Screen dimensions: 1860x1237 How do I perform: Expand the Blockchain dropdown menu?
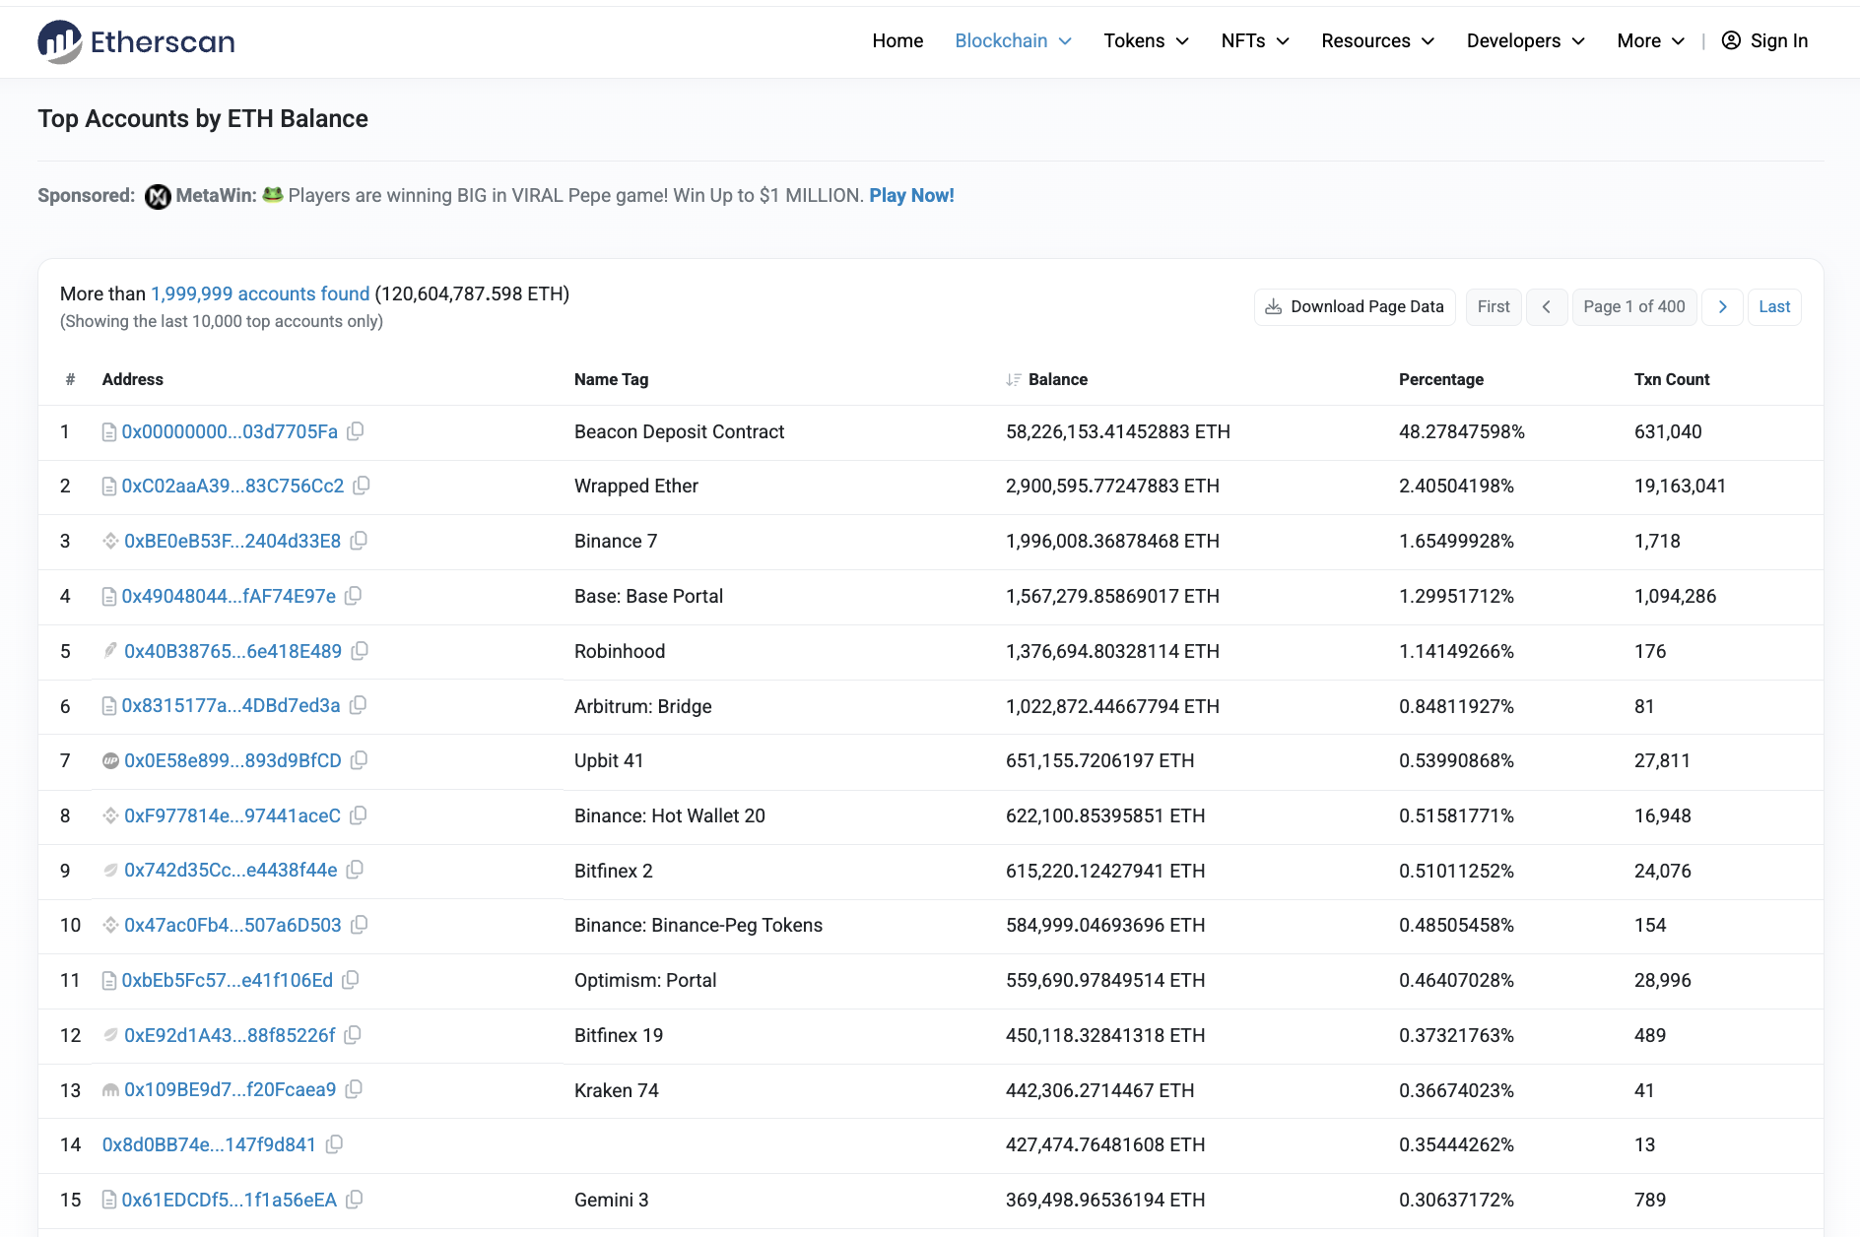click(x=1013, y=40)
